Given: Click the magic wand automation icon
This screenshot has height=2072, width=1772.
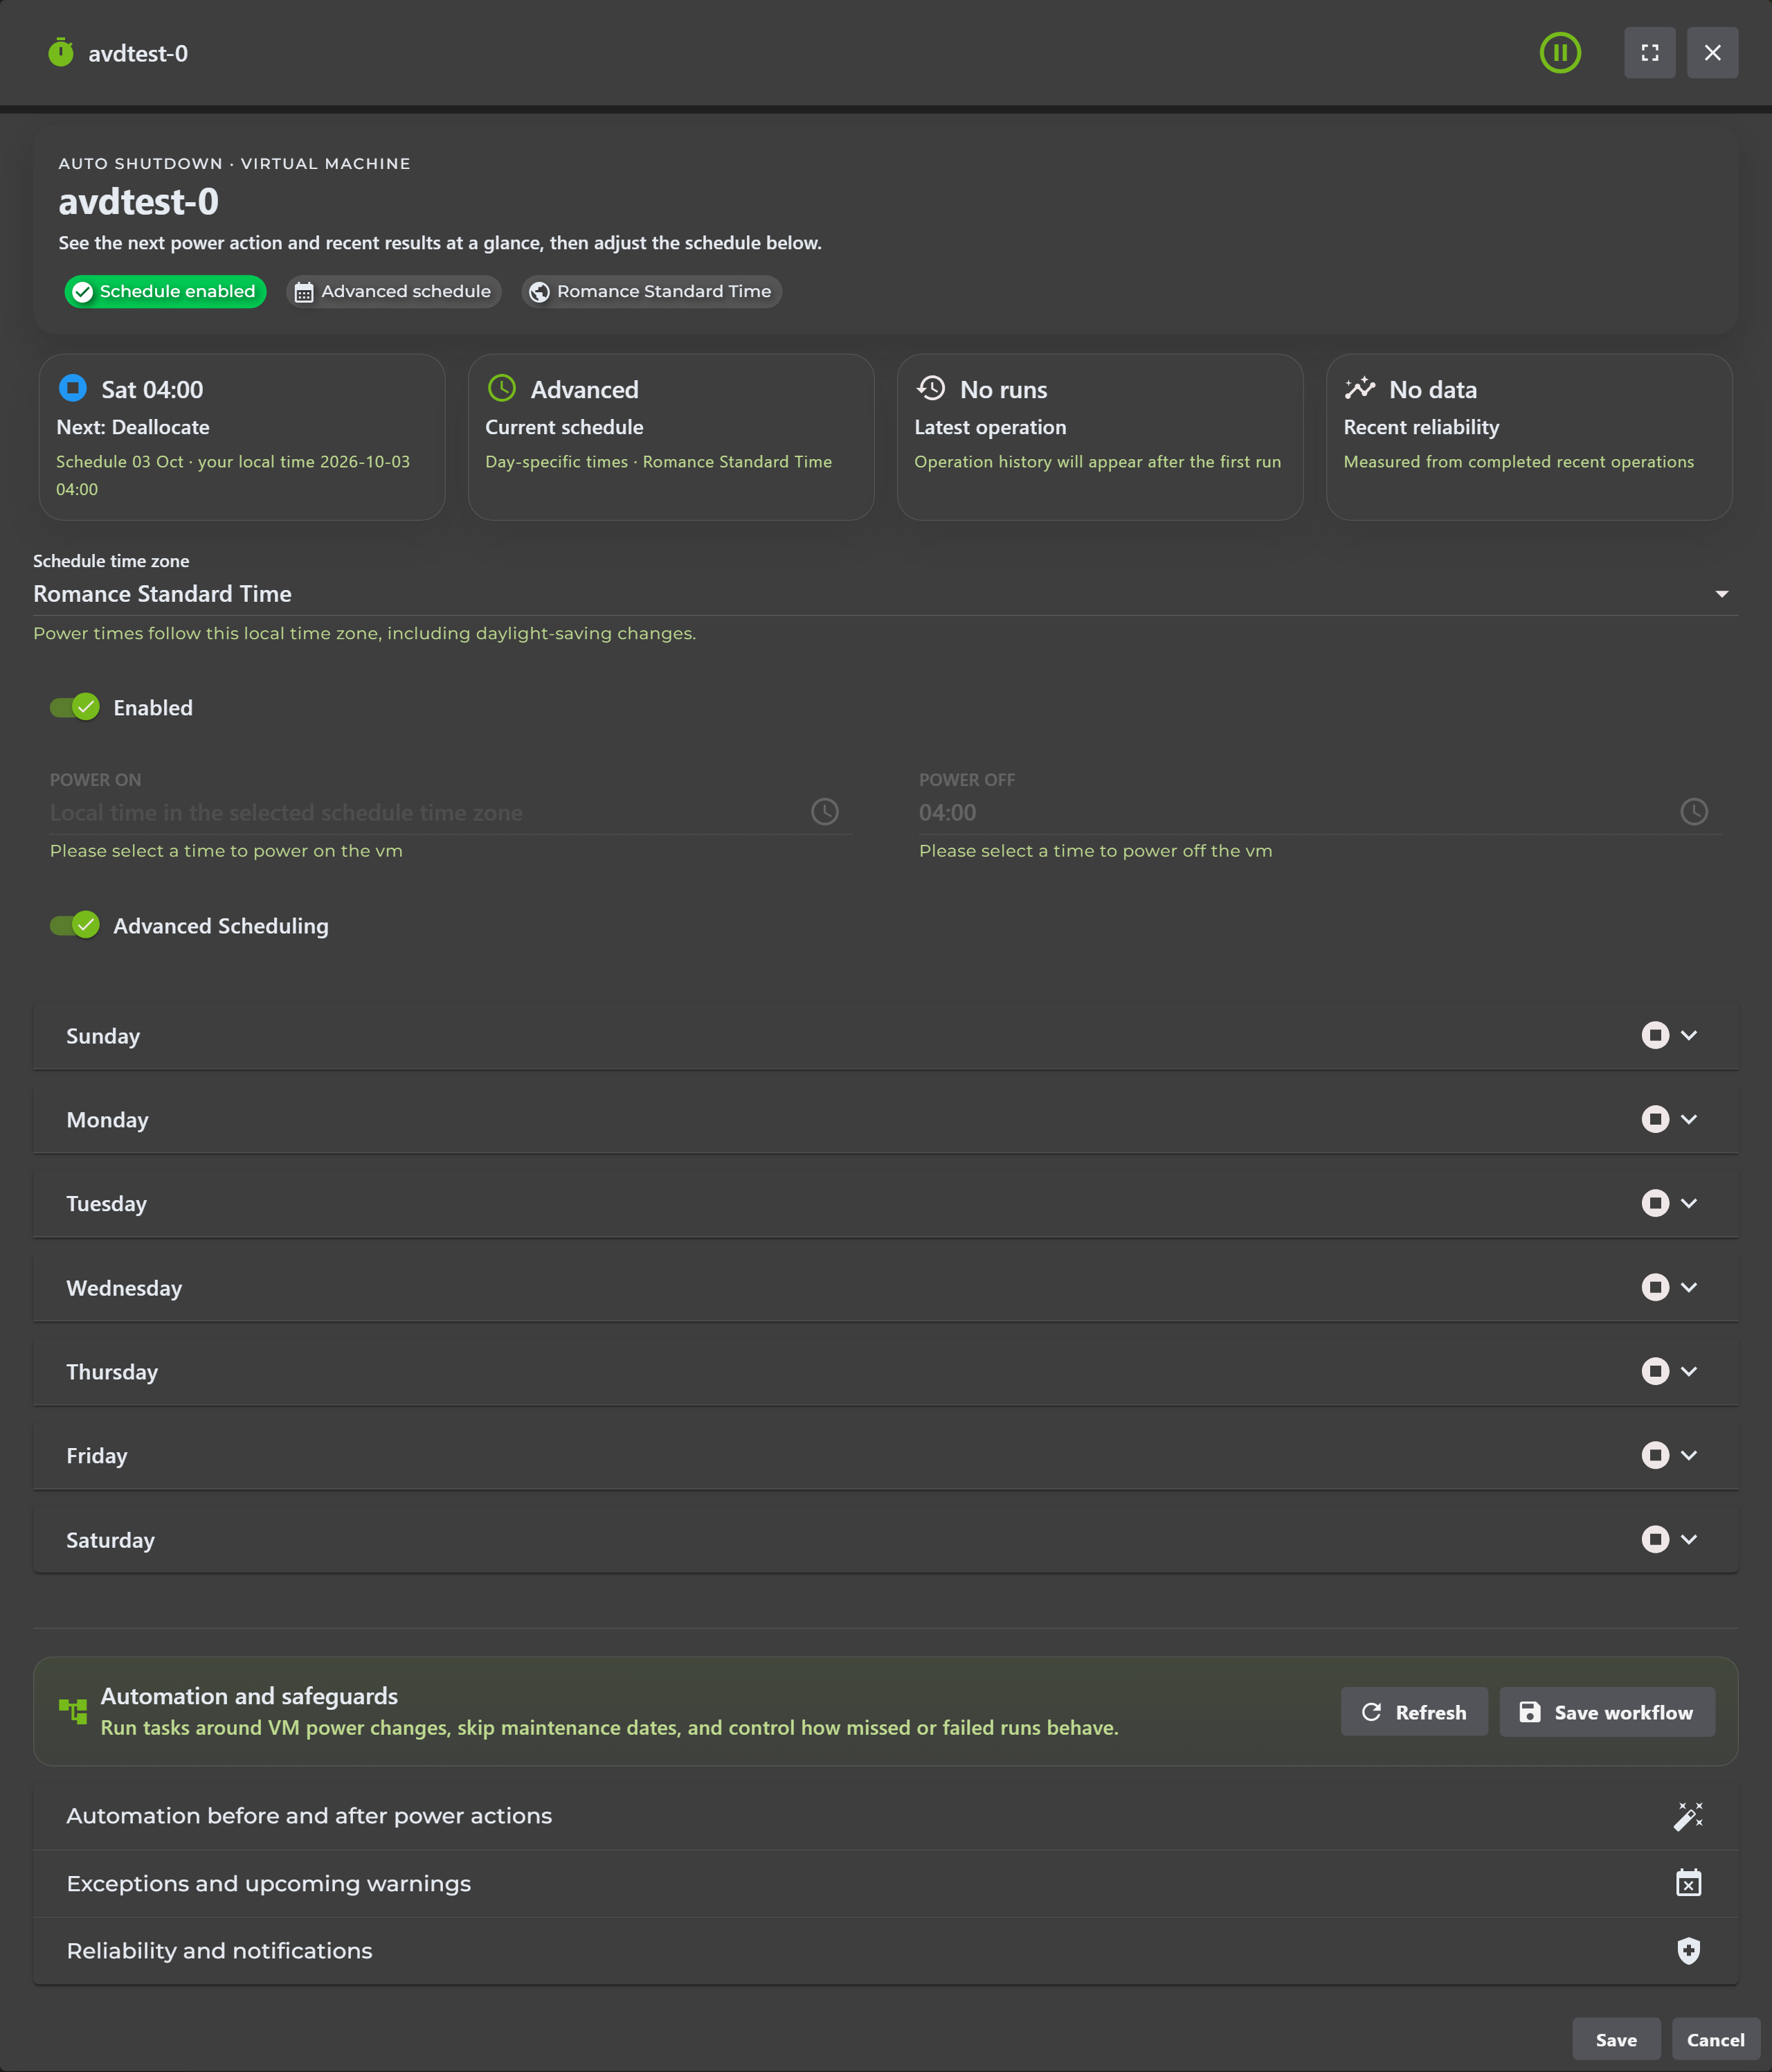Looking at the screenshot, I should pyautogui.click(x=1688, y=1815).
